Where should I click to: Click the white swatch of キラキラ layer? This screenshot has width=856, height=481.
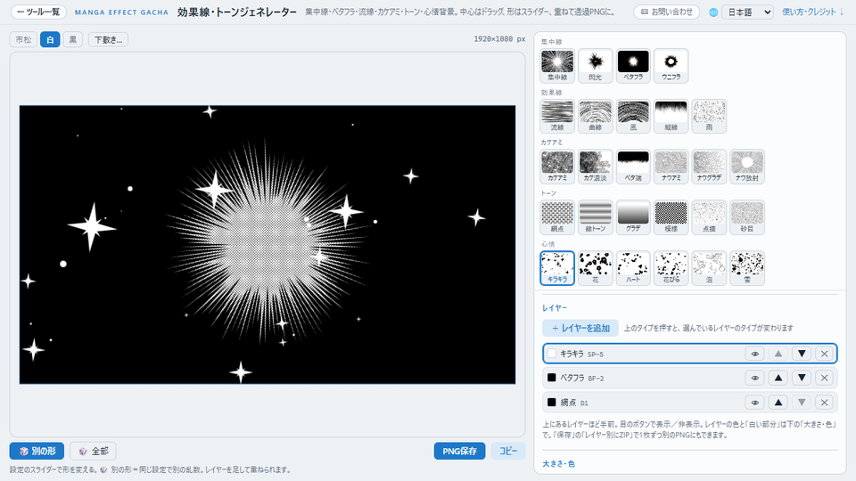coord(551,354)
